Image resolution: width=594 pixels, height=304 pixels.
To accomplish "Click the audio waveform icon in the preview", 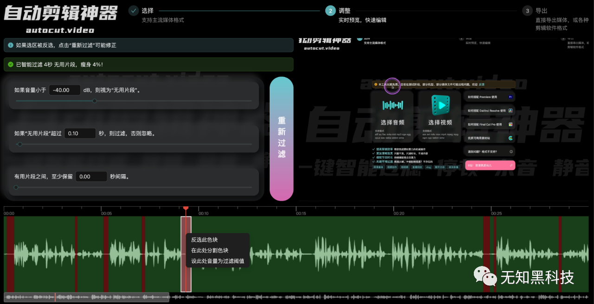I will (393, 106).
